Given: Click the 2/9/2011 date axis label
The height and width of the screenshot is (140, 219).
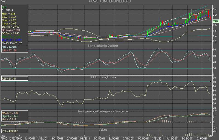Looking at the screenshot, I should 85,138.
